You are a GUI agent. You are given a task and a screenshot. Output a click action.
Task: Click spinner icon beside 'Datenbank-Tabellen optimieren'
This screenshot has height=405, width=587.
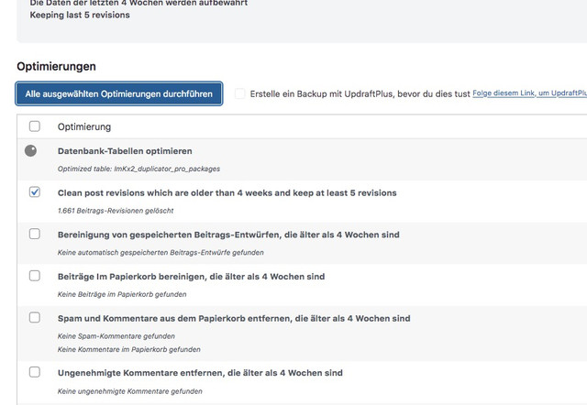pos(30,150)
